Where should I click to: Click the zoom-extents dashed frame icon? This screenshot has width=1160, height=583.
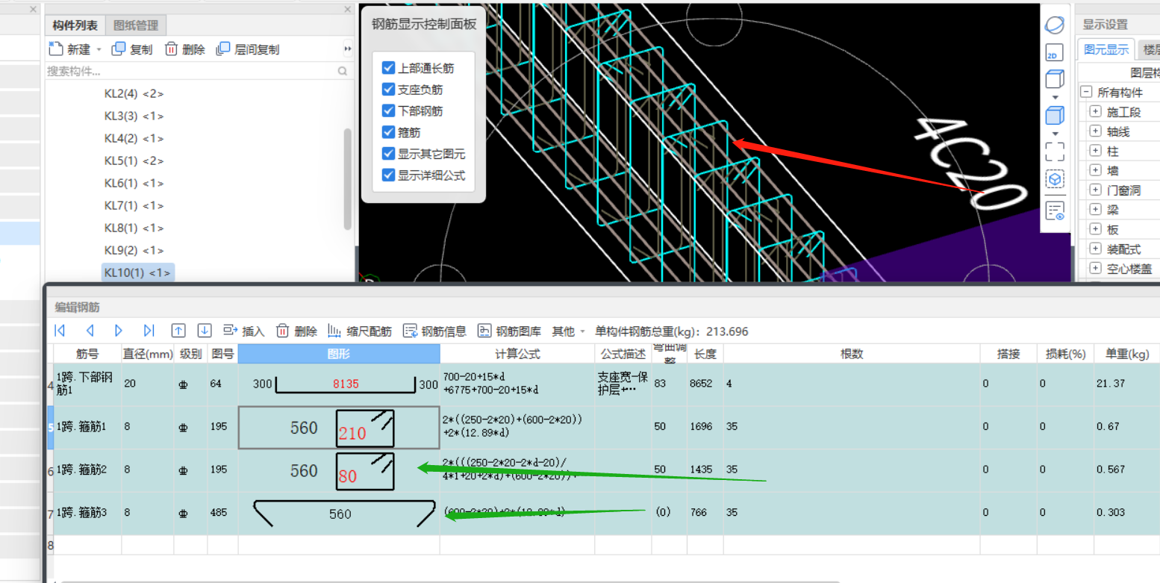click(1055, 152)
